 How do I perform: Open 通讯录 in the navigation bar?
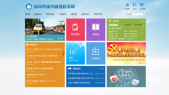74,14
